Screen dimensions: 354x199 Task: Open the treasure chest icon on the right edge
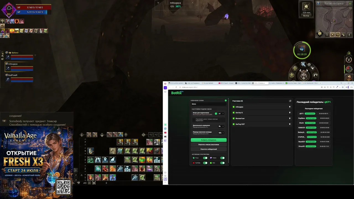tap(349, 78)
